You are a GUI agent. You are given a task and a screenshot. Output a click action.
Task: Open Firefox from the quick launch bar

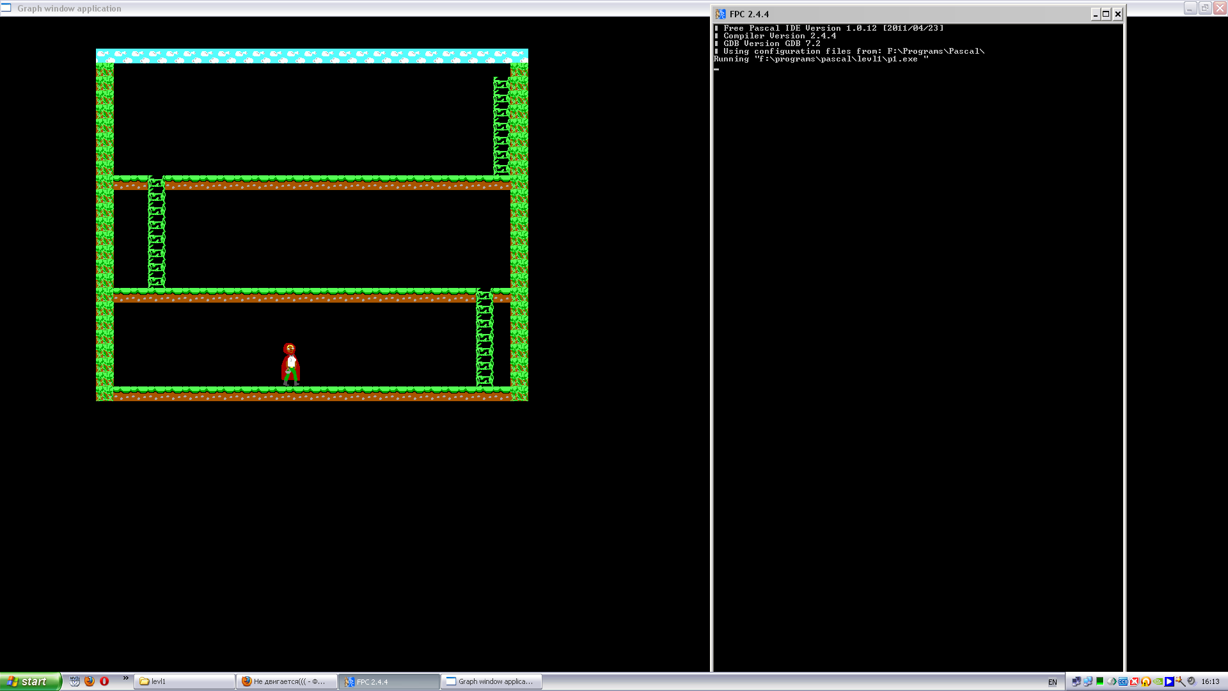[90, 681]
